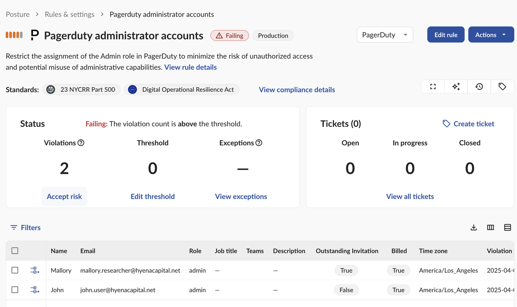This screenshot has width=517, height=307.
Task: Select the John row checkbox
Action: (15, 290)
